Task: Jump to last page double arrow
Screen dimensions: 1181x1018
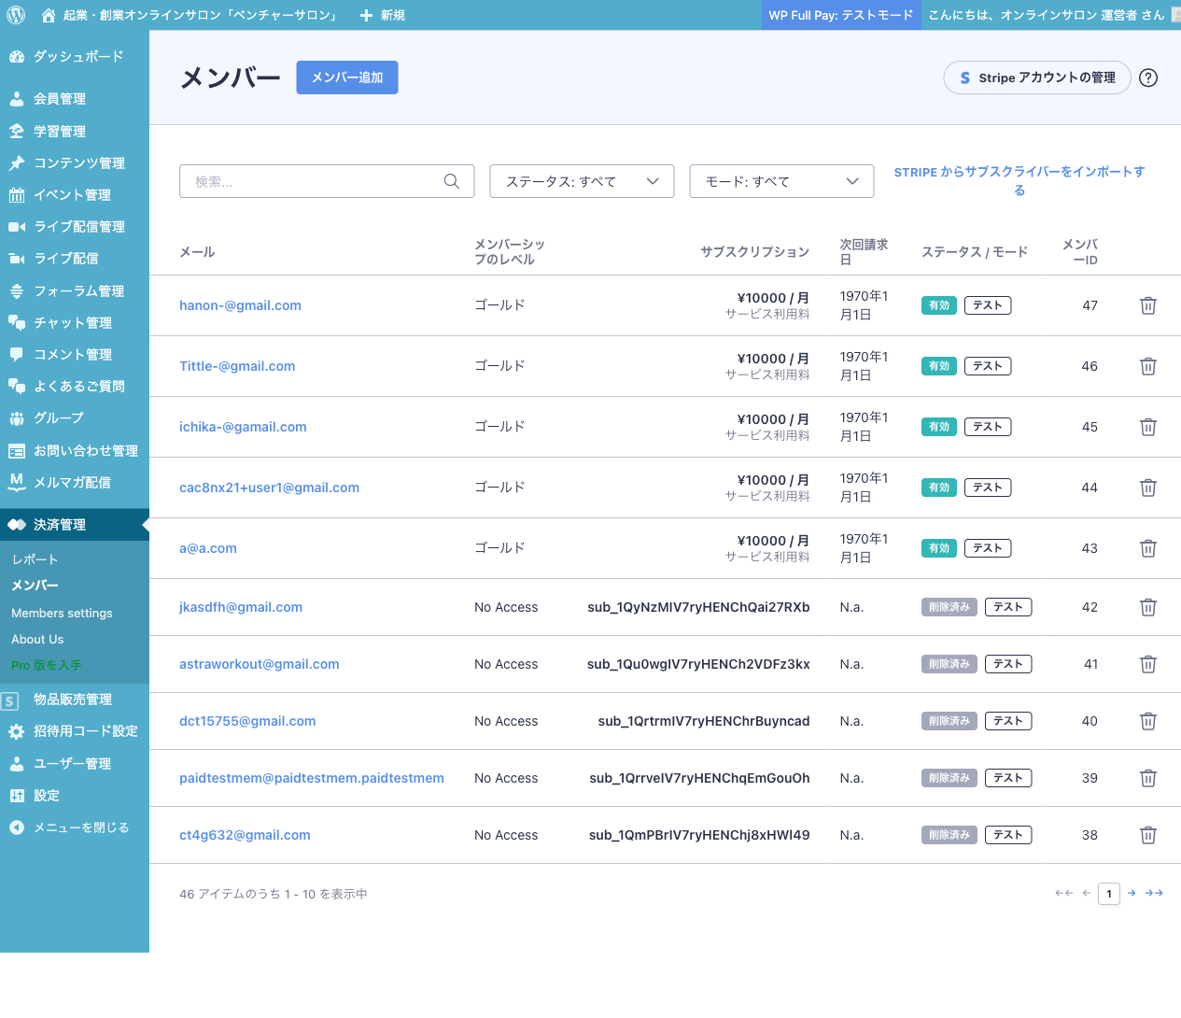Action: click(1154, 894)
